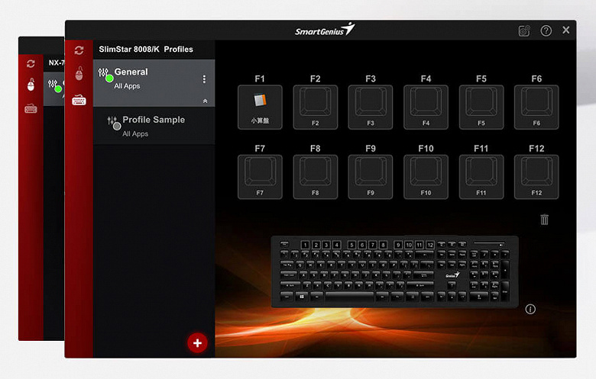Collapse the General profile with double chevron
This screenshot has height=379, width=596.
tap(206, 101)
